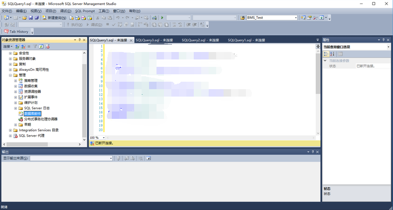Click the Disconnect icon in Object Explorer
The height and width of the screenshot is (210, 393).
pyautogui.click(x=23, y=47)
